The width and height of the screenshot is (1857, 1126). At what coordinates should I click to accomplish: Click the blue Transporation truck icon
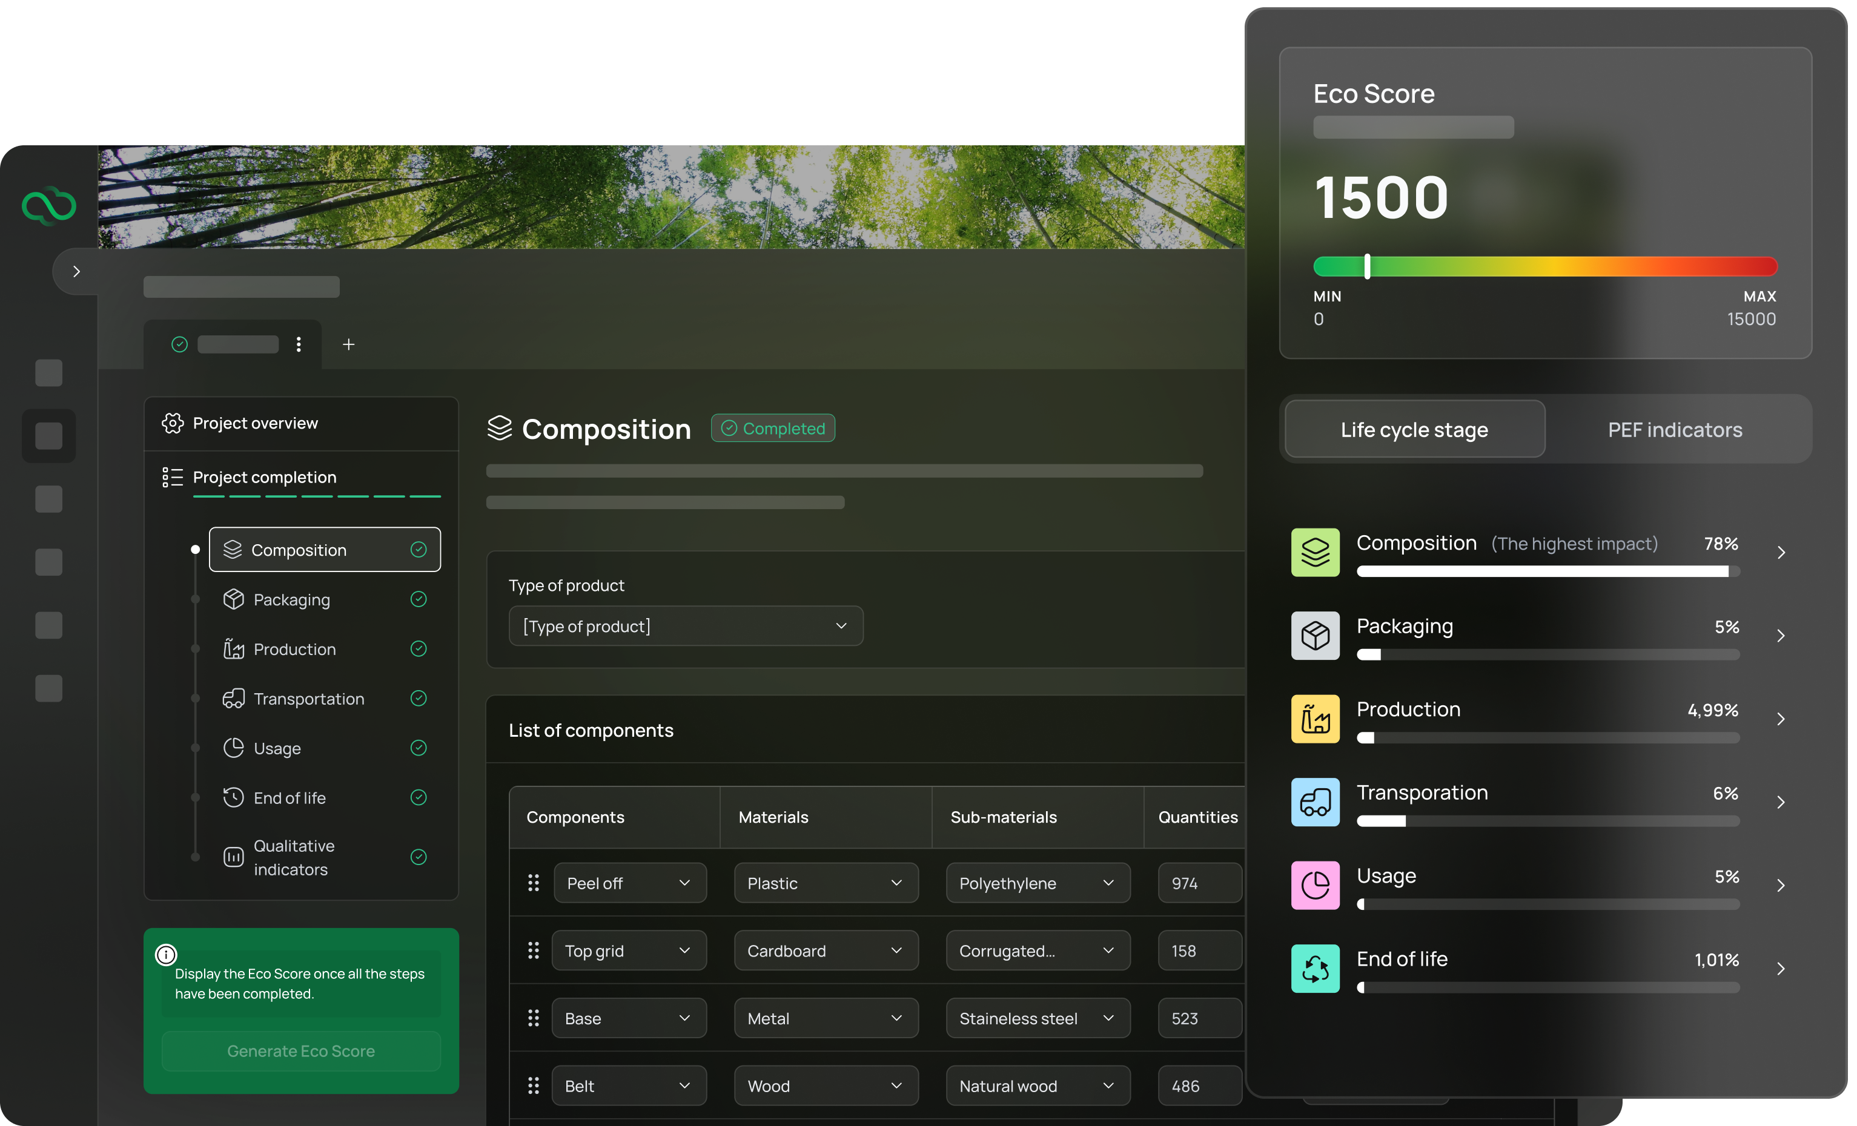(1315, 802)
